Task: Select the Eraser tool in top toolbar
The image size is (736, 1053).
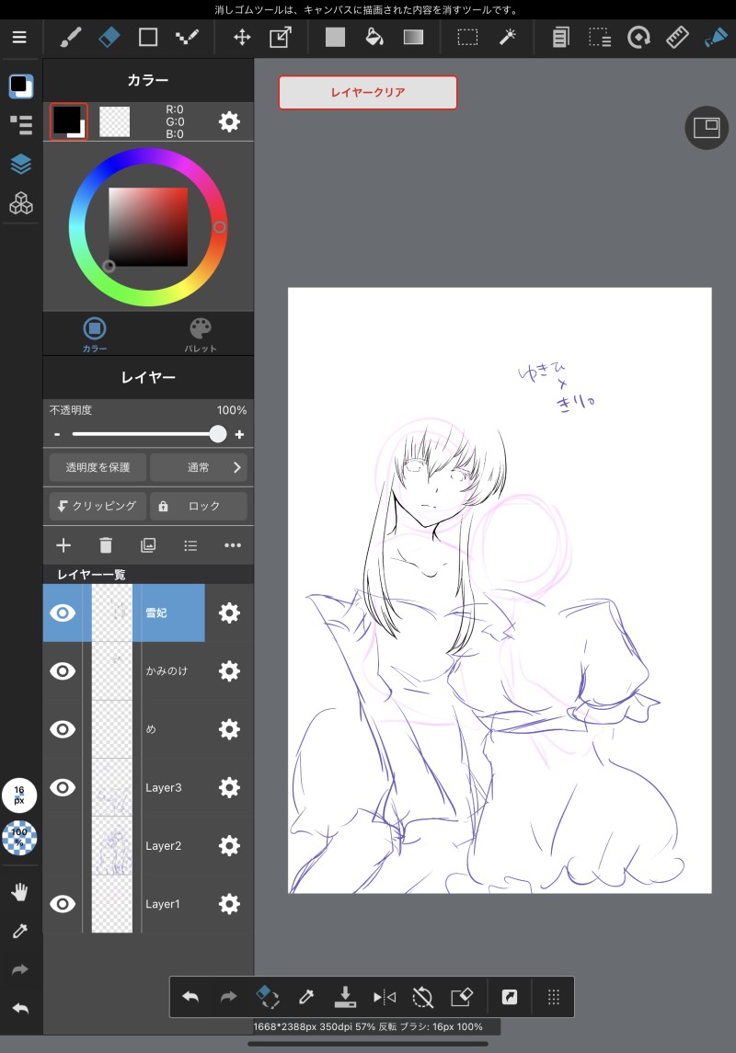Action: pyautogui.click(x=109, y=37)
